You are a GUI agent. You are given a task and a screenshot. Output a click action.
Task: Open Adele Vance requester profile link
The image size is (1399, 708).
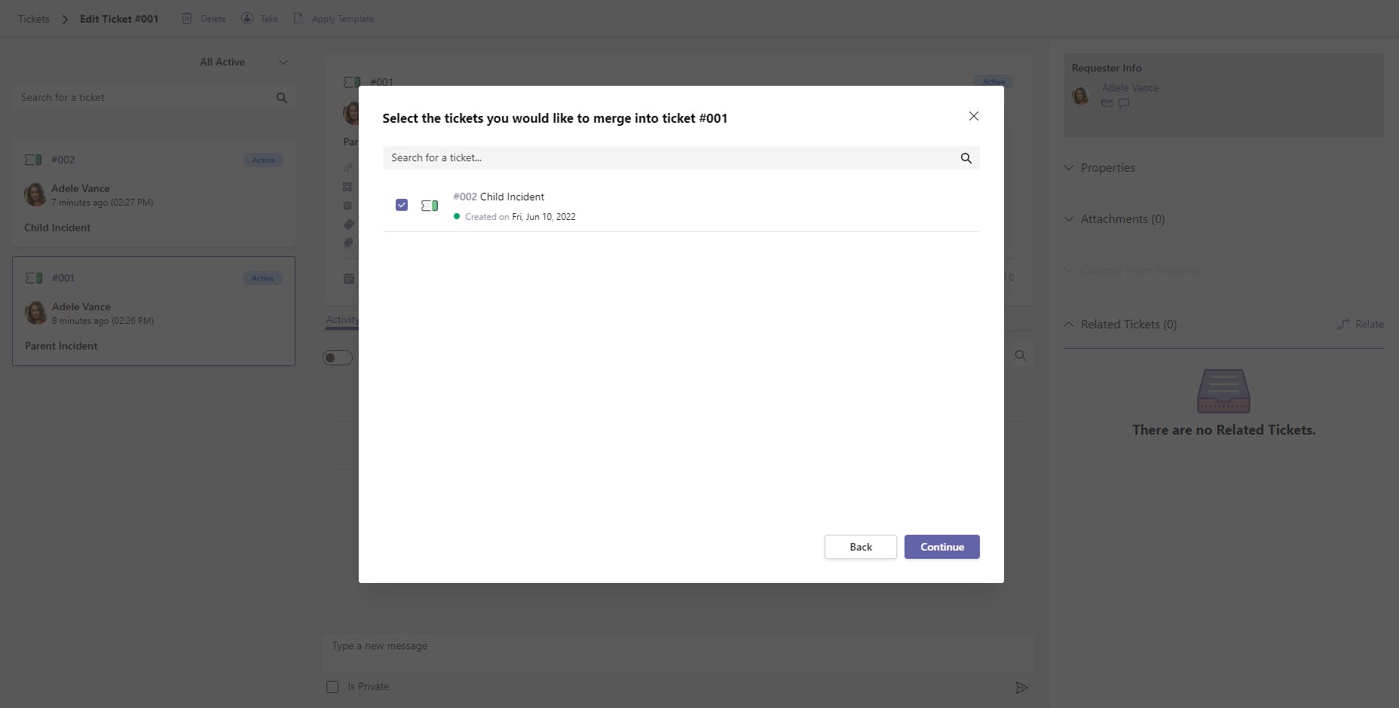pyautogui.click(x=1130, y=87)
